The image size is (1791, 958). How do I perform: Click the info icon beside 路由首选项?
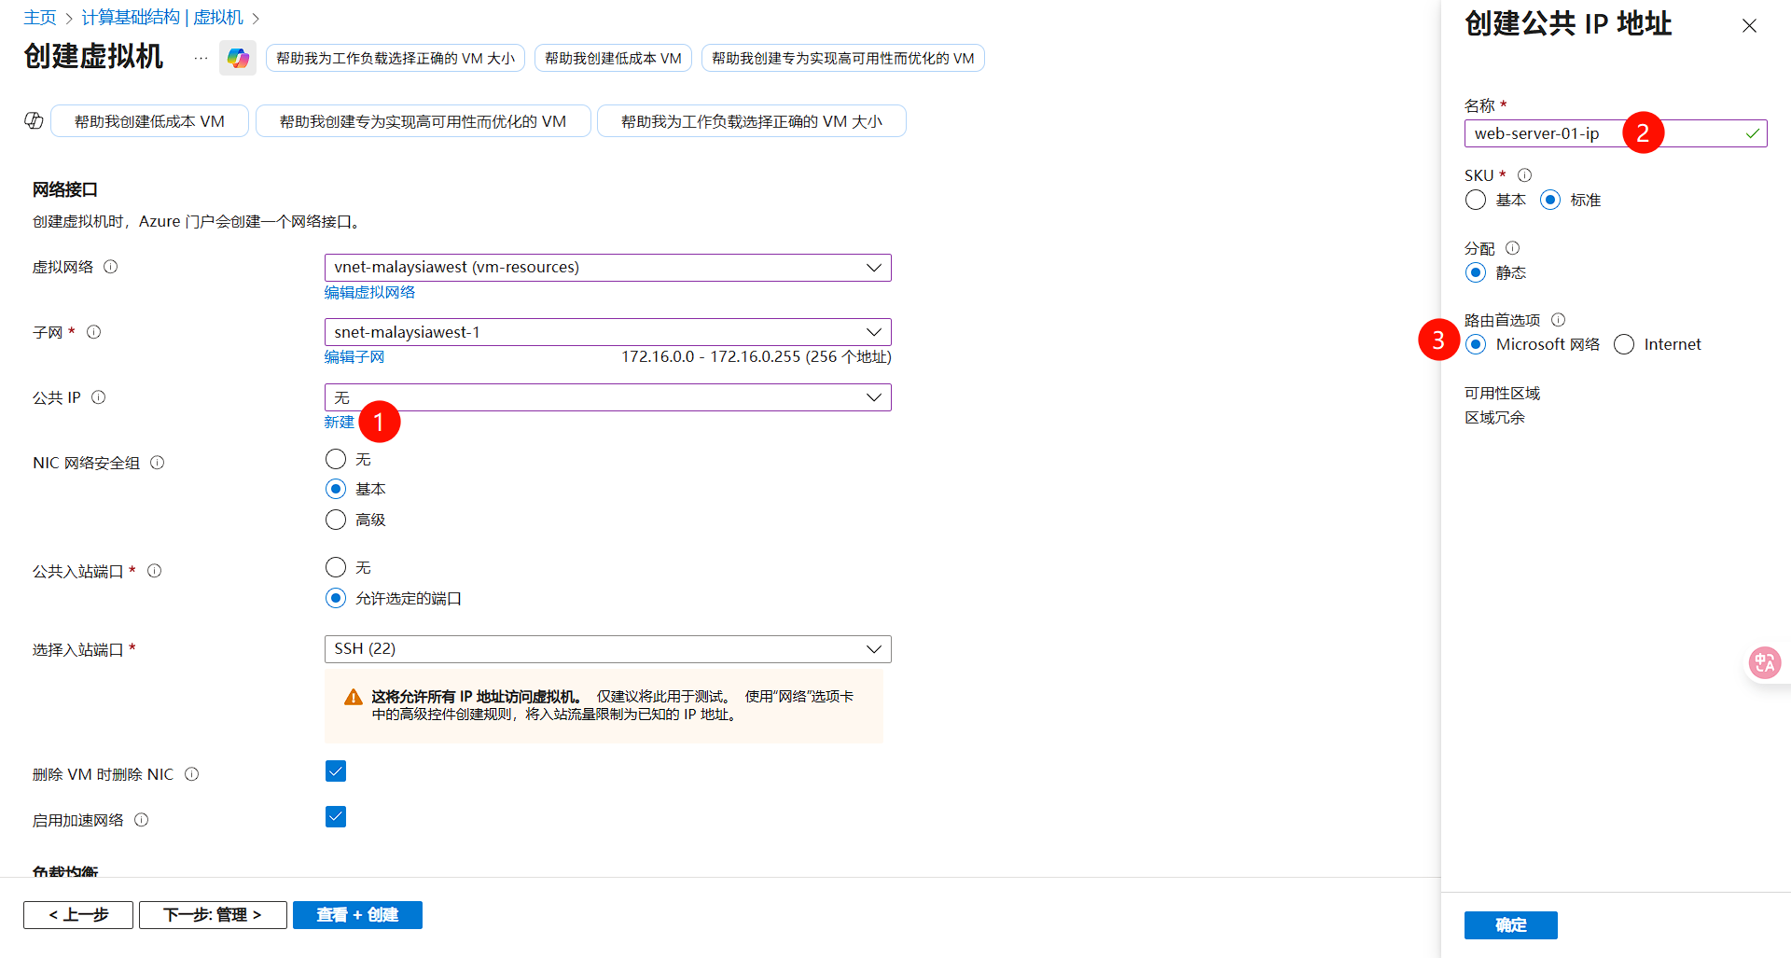coord(1559,319)
